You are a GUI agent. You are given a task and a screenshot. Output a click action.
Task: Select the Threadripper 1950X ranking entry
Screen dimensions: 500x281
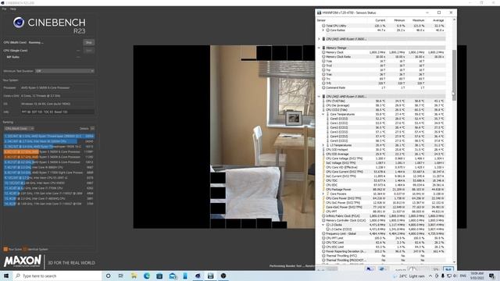48,147
